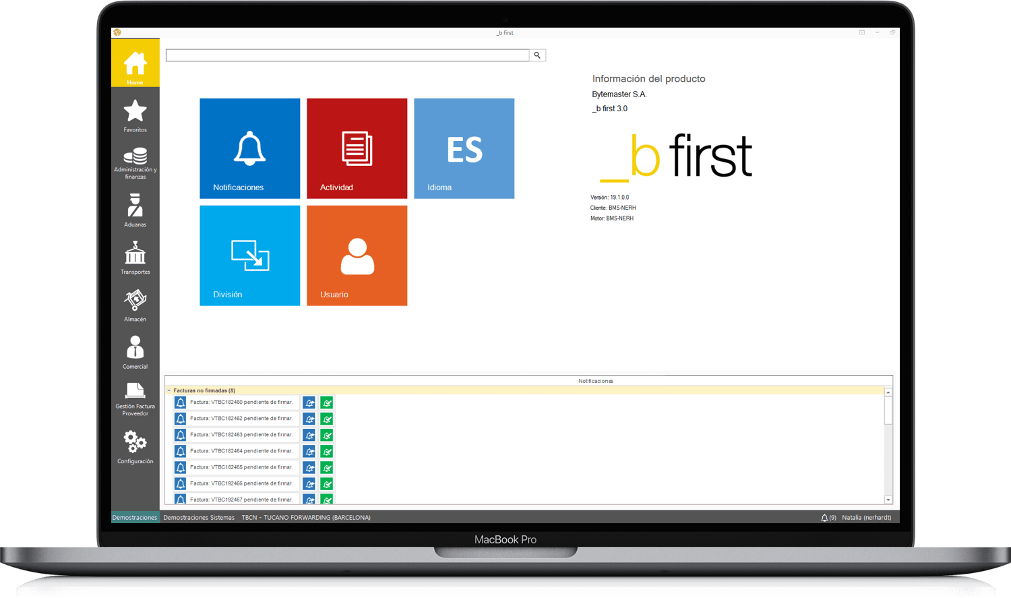Click bell icon for invoice VTBC182462

point(180,419)
